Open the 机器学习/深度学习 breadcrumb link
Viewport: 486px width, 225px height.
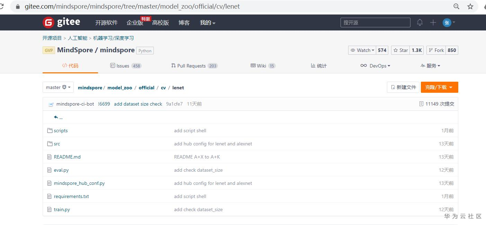113,38
